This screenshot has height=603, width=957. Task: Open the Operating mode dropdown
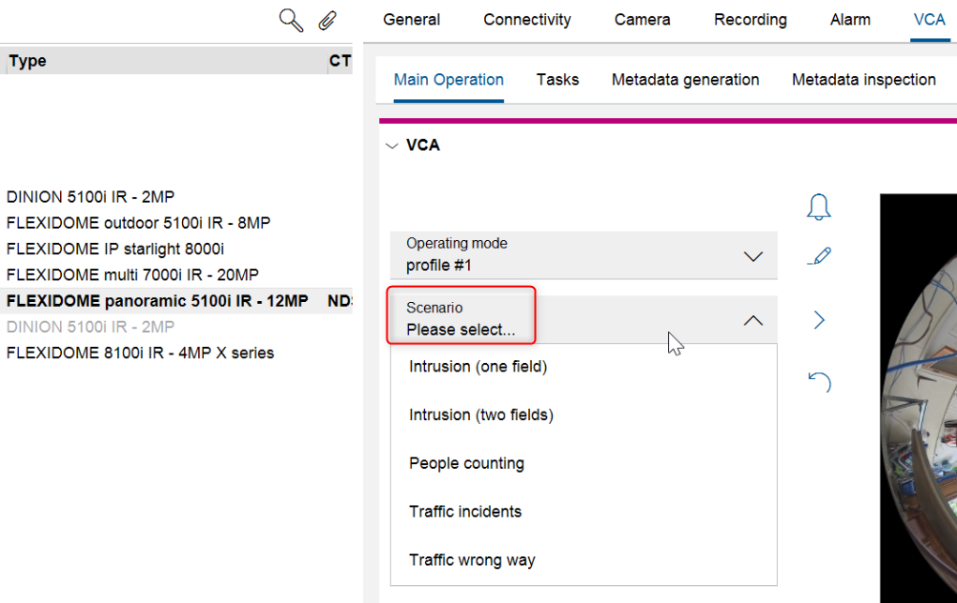pos(752,256)
